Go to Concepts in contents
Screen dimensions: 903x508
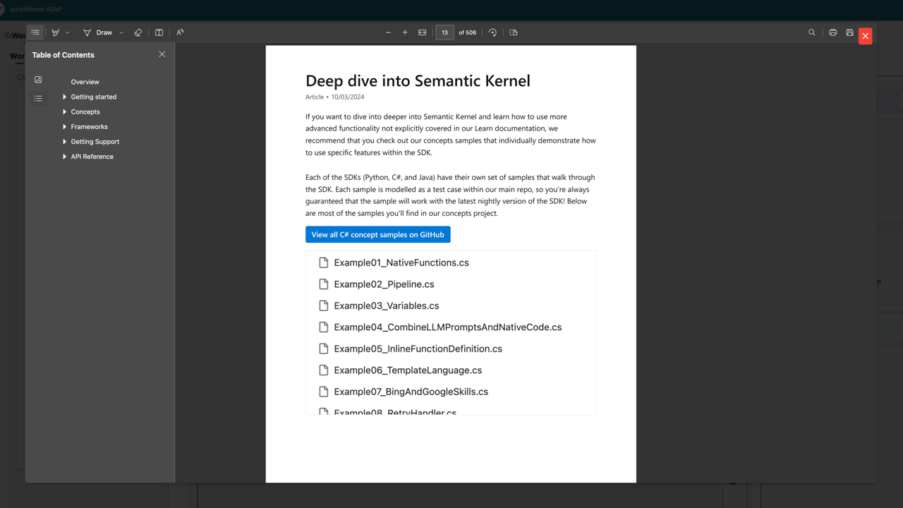point(85,111)
